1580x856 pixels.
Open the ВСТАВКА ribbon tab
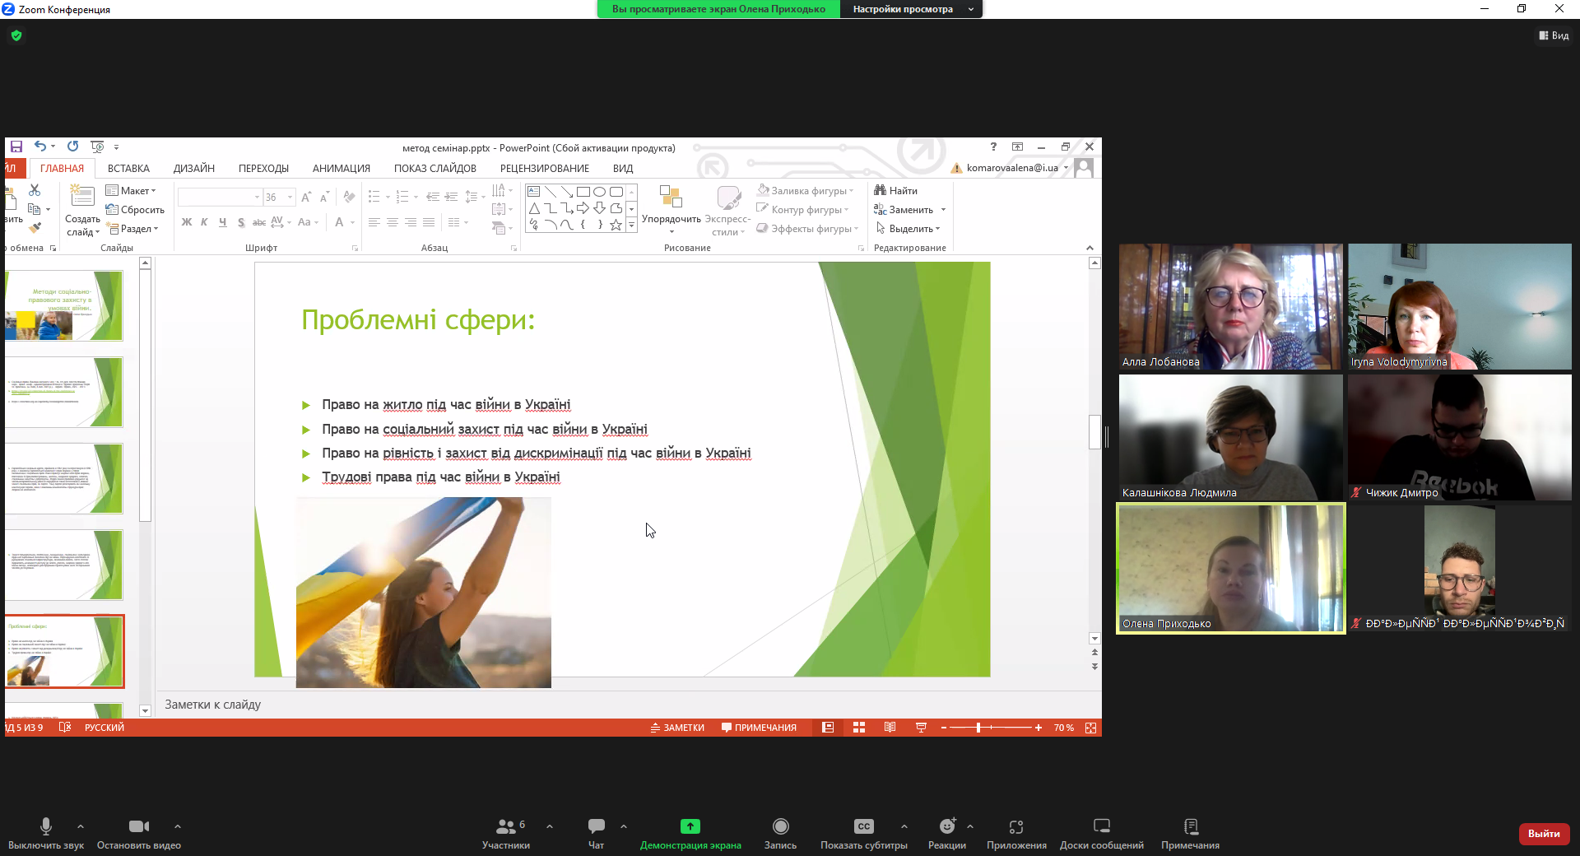click(128, 169)
